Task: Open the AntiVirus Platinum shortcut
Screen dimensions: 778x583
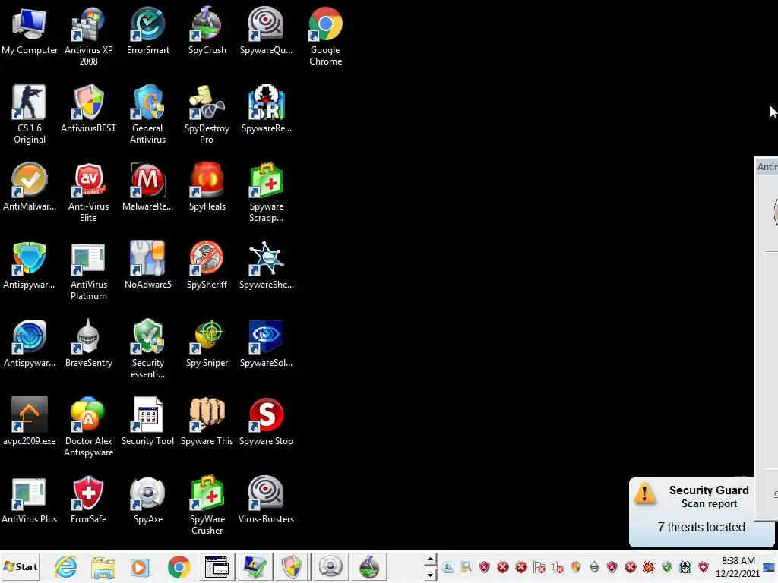Action: click(88, 271)
